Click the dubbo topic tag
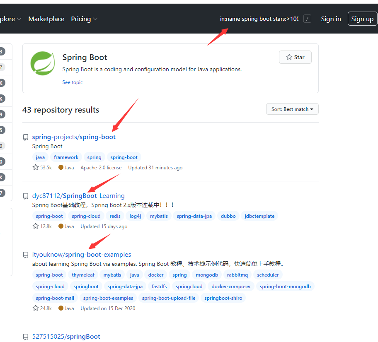This screenshot has height=342, width=378. point(228,216)
